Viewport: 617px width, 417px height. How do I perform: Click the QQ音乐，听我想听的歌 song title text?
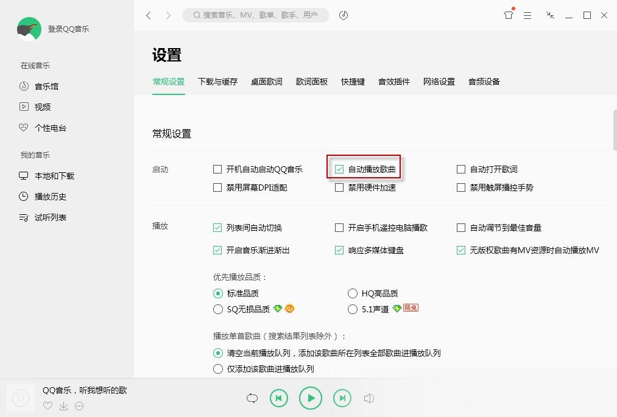85,390
